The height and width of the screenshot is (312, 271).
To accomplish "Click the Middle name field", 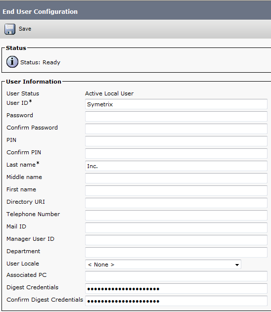I will coord(176,178).
